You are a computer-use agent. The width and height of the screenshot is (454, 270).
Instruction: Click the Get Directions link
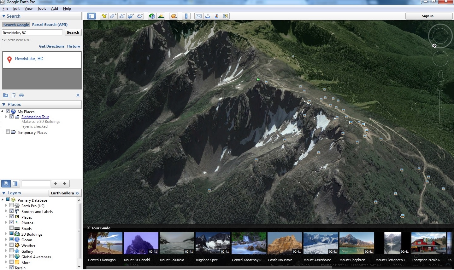(x=52, y=46)
